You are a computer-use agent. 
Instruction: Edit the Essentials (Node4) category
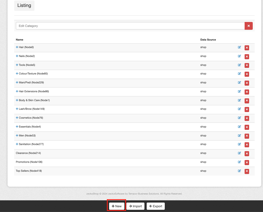pyautogui.click(x=239, y=127)
